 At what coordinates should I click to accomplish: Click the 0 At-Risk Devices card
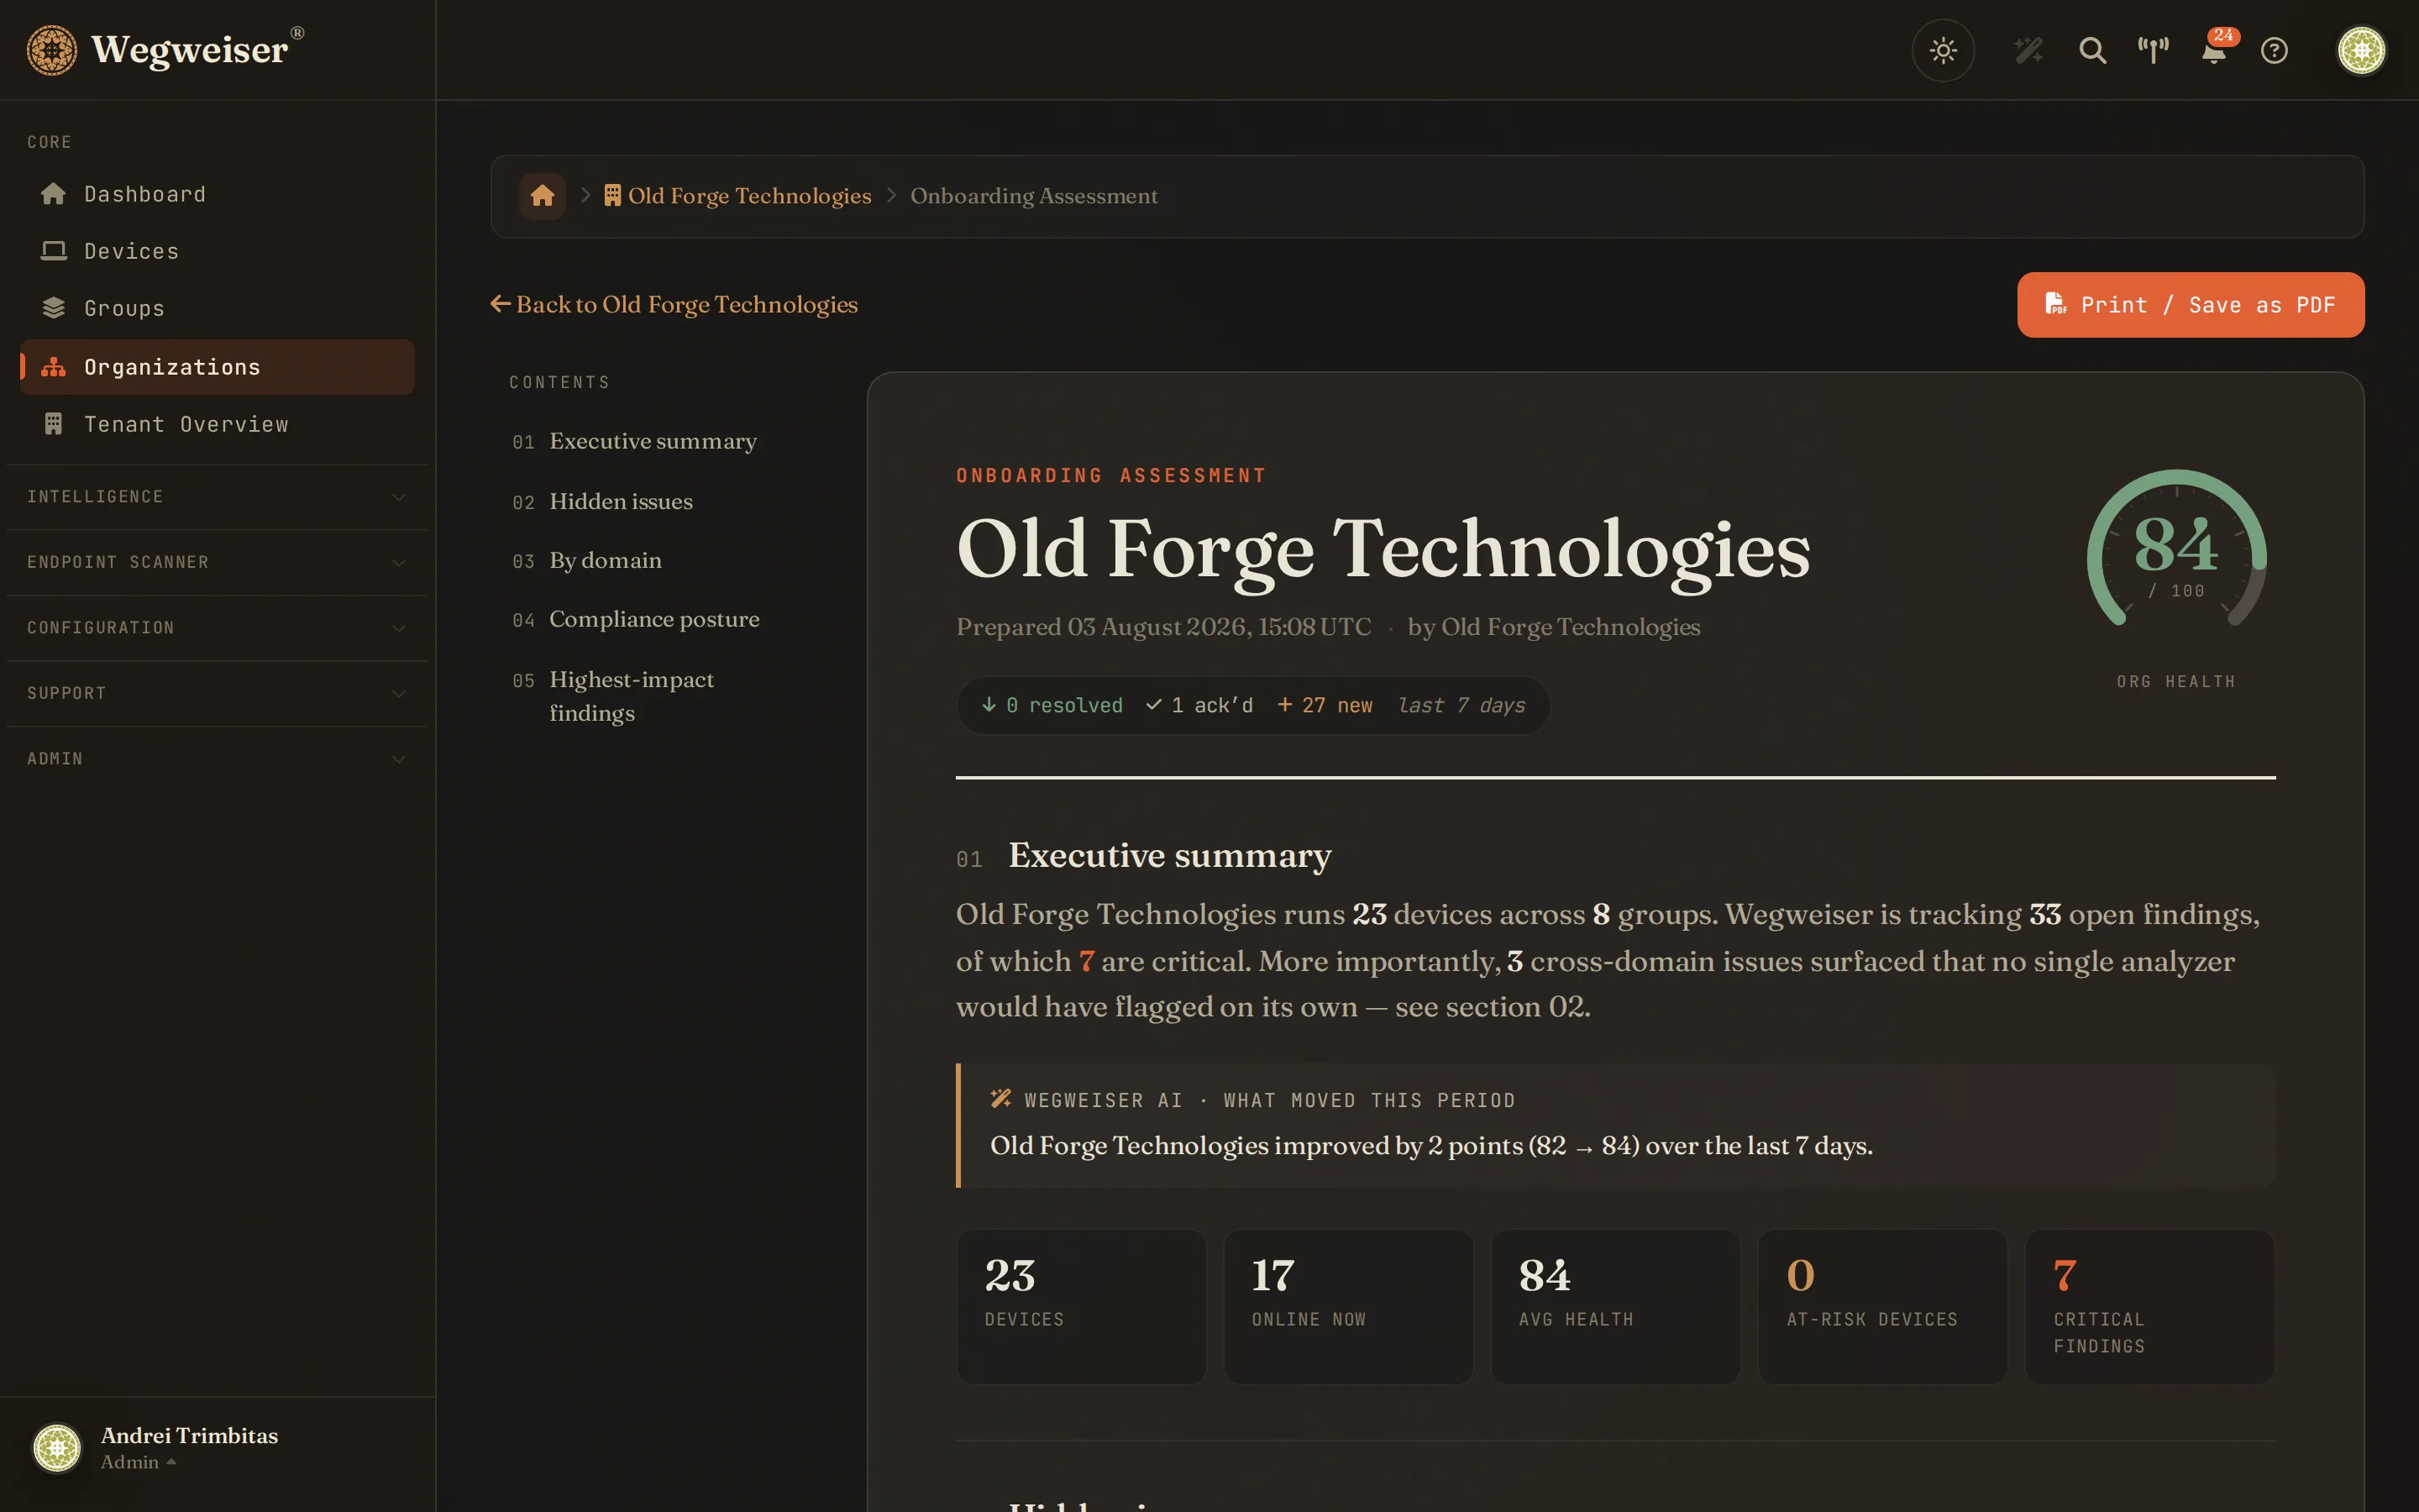click(x=1882, y=1307)
